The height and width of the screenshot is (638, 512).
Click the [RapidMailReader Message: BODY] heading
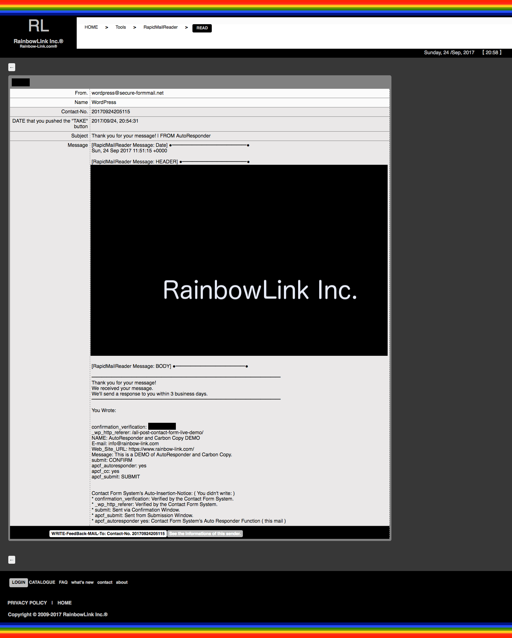click(x=131, y=366)
